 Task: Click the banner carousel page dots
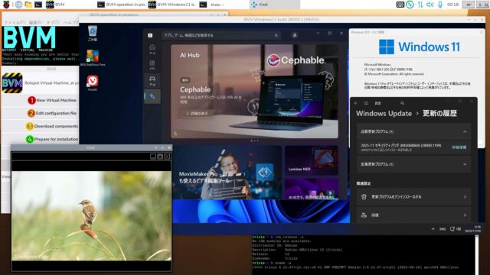254,141
